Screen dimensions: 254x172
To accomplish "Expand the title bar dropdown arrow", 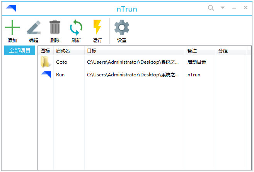I will [x=223, y=7].
